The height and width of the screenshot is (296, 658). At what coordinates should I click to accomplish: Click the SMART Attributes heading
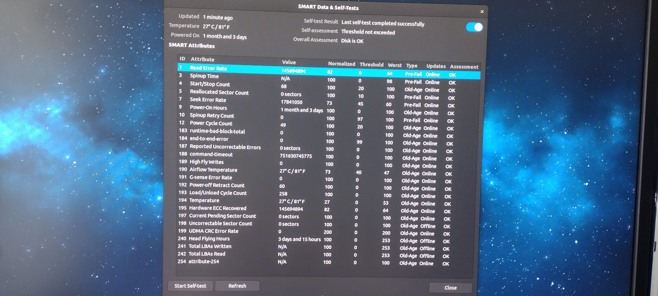(191, 45)
